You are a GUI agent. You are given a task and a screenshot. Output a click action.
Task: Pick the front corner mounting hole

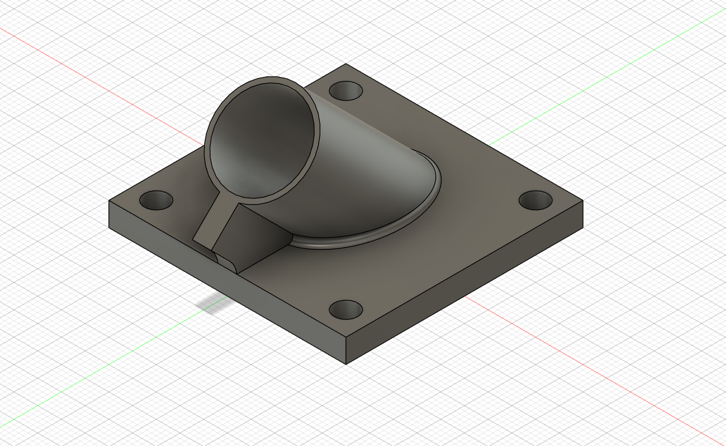[x=345, y=309]
